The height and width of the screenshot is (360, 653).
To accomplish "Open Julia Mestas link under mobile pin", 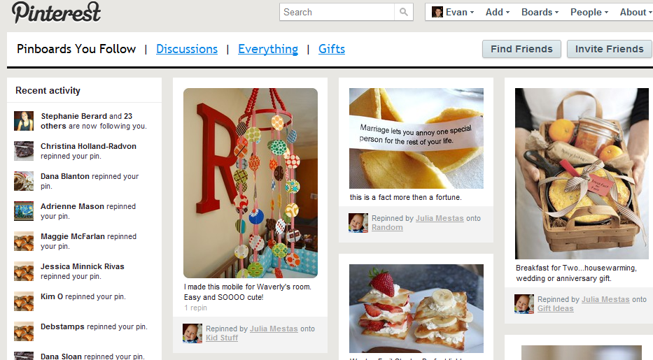I will [x=274, y=329].
